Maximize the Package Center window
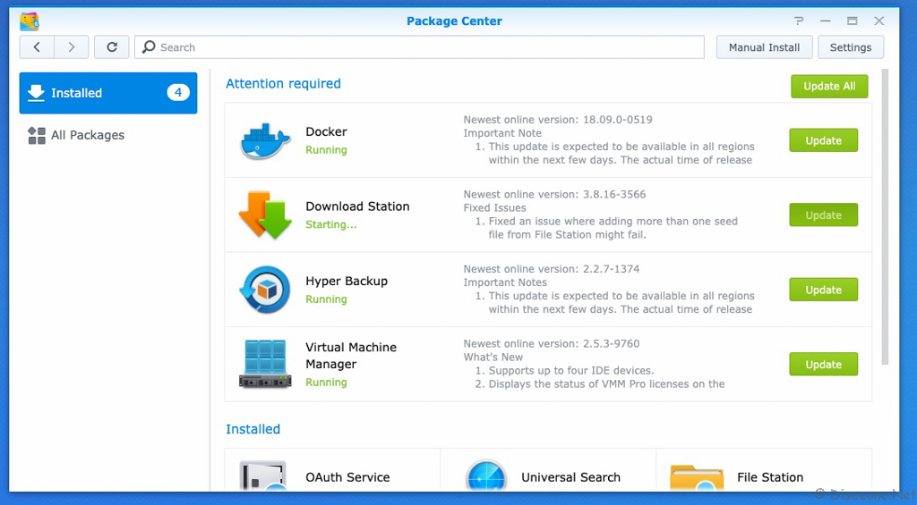Screen dimensions: 917x505 click(853, 21)
